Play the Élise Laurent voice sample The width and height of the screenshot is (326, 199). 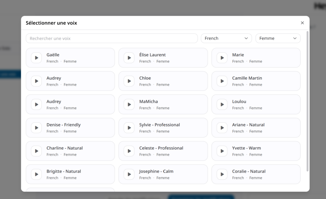tap(129, 58)
